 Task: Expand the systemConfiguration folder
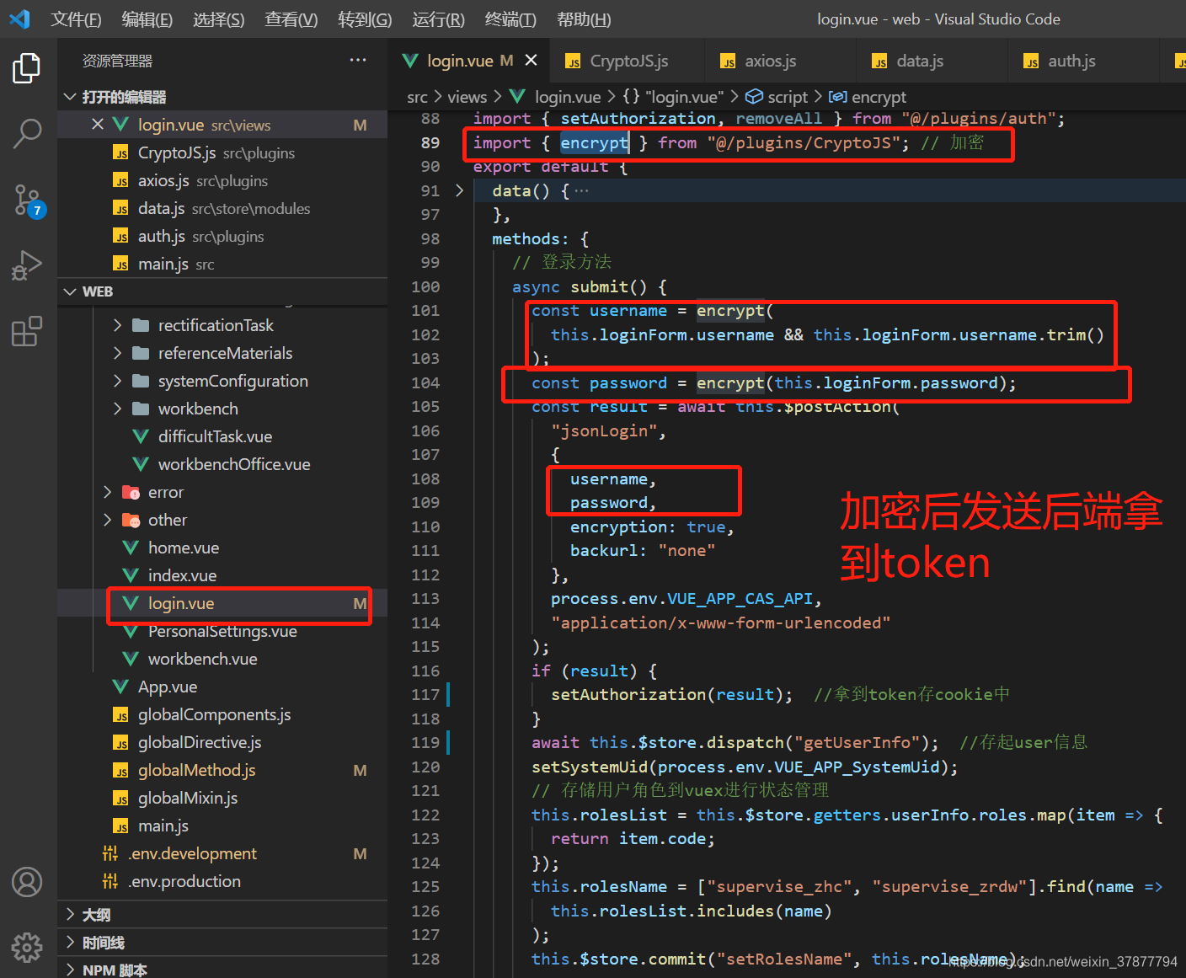click(222, 381)
